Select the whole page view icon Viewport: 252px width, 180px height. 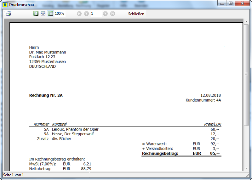point(36,14)
